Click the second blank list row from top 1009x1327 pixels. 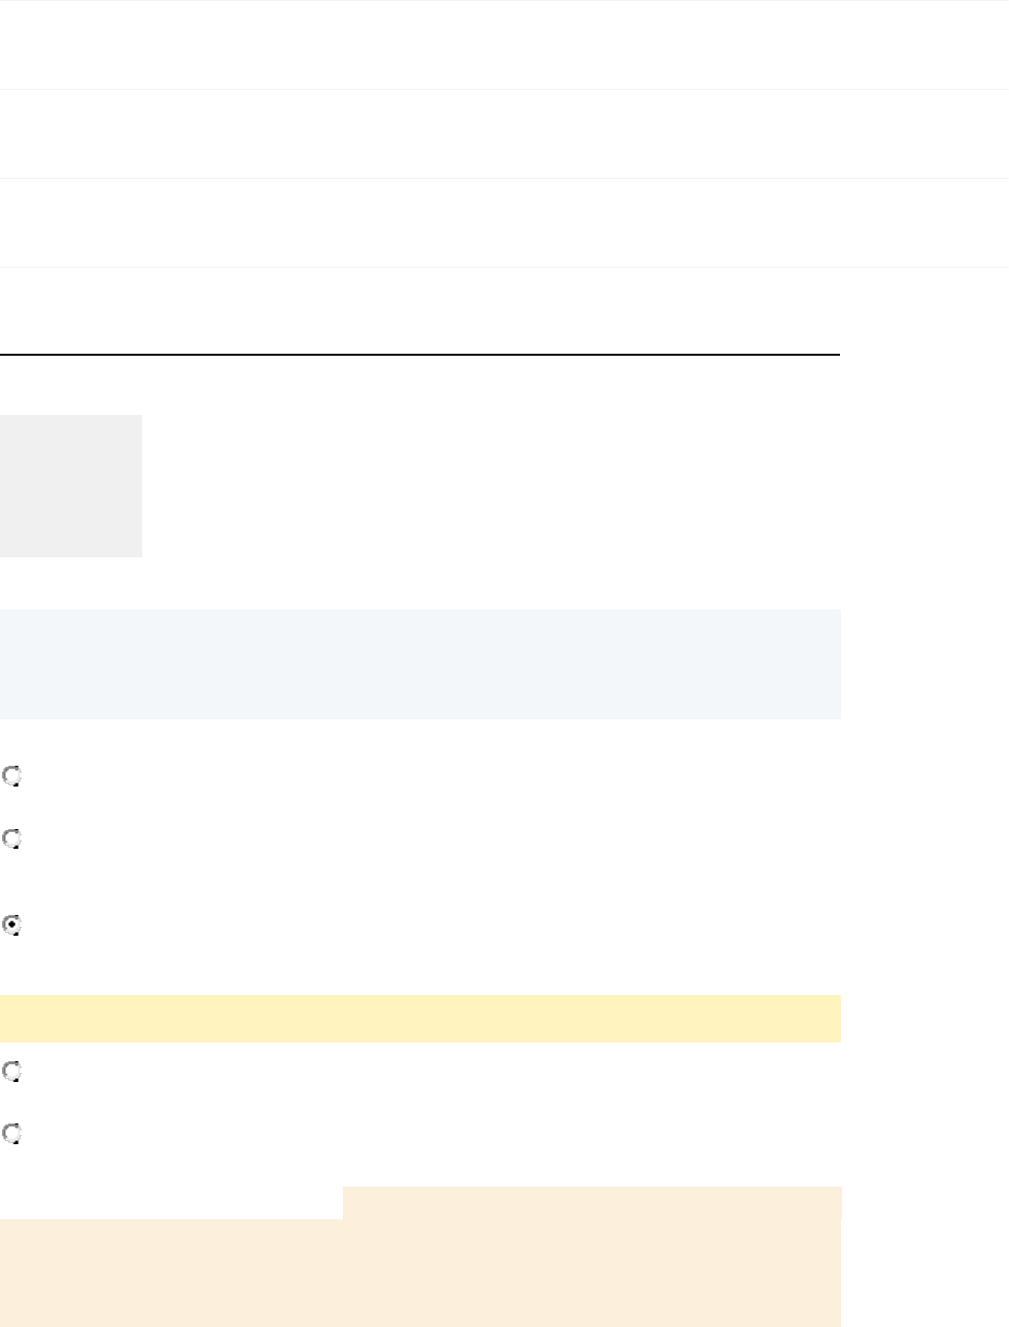(504, 134)
